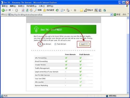130x98 pixels.
Task: Click the 'Dot TK - It's FREE!' banner heading
Action: 51,30
